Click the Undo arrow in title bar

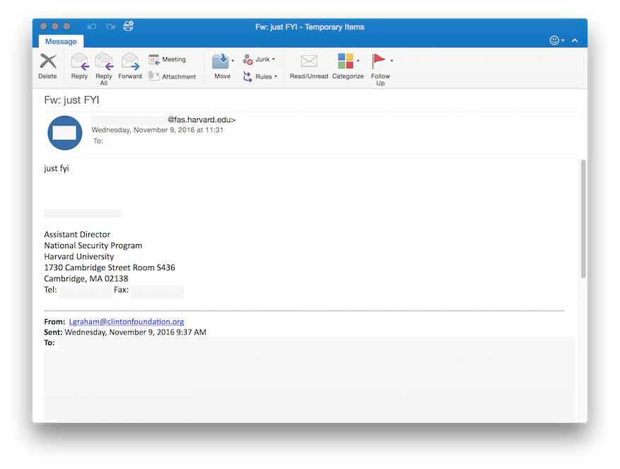(x=92, y=26)
